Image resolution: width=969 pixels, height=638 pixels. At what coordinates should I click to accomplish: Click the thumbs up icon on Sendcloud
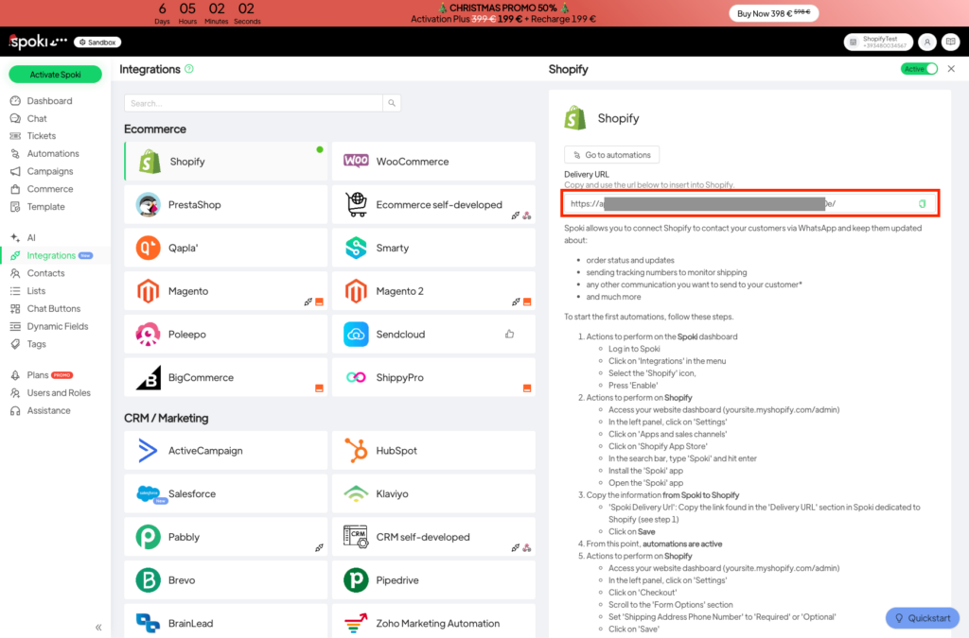pyautogui.click(x=509, y=334)
